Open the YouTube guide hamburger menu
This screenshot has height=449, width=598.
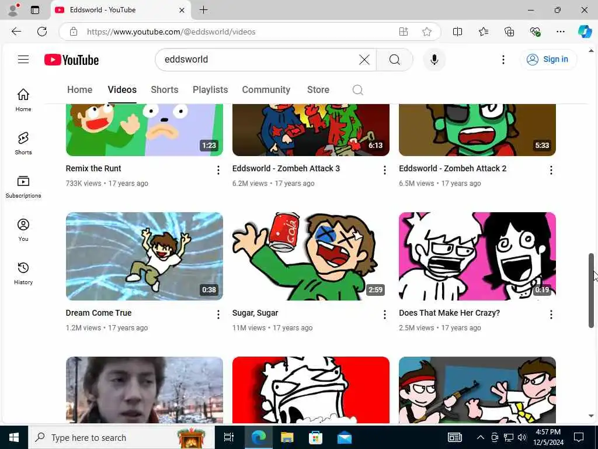(x=23, y=59)
